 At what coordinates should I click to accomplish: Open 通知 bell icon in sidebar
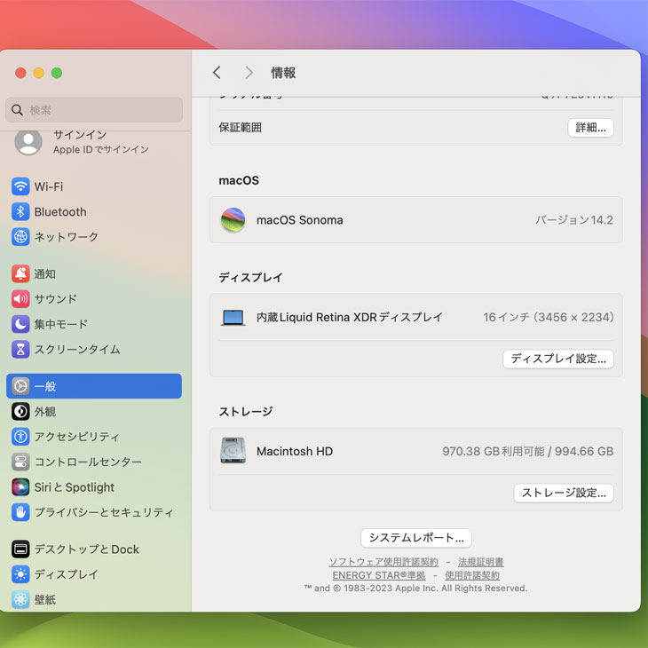click(20, 274)
